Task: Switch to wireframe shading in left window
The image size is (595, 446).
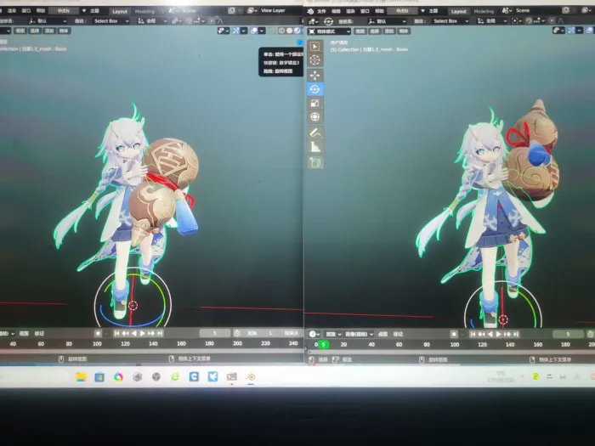Action: [281, 31]
